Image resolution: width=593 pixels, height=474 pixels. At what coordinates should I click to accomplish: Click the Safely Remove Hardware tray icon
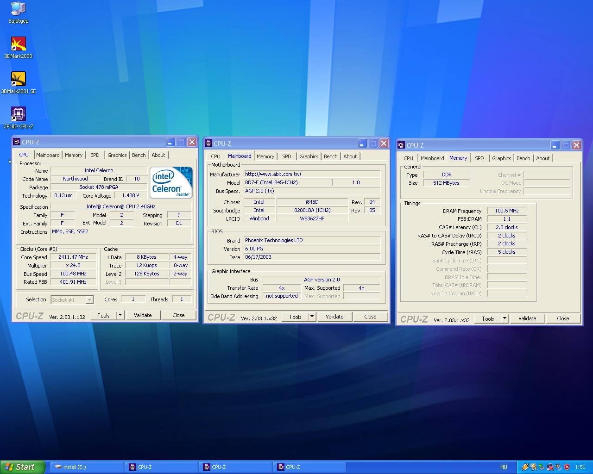542,467
